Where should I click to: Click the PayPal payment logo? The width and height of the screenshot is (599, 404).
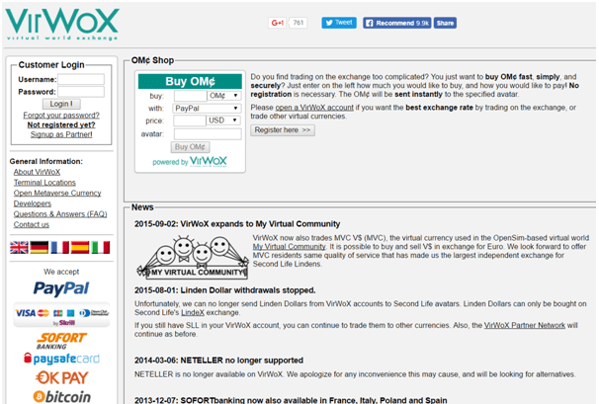pyautogui.click(x=61, y=288)
